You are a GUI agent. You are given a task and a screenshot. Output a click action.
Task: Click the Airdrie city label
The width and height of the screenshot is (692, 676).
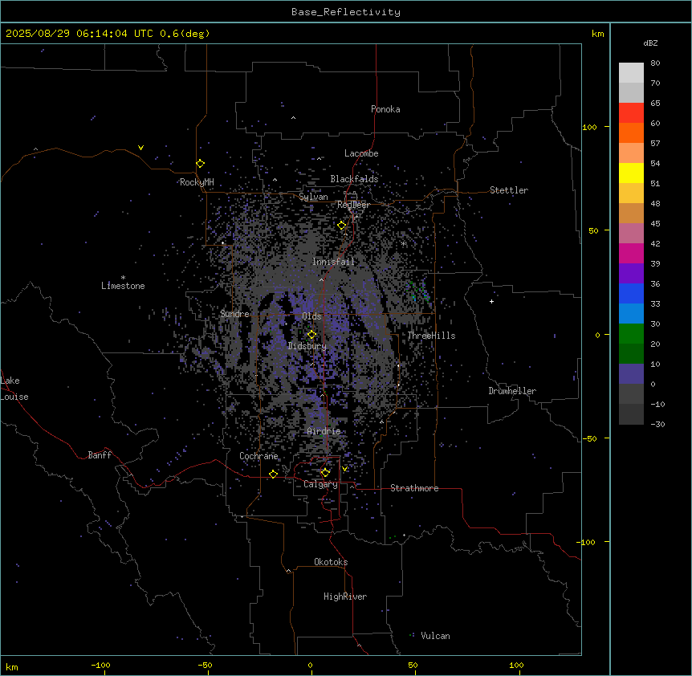pos(324,431)
